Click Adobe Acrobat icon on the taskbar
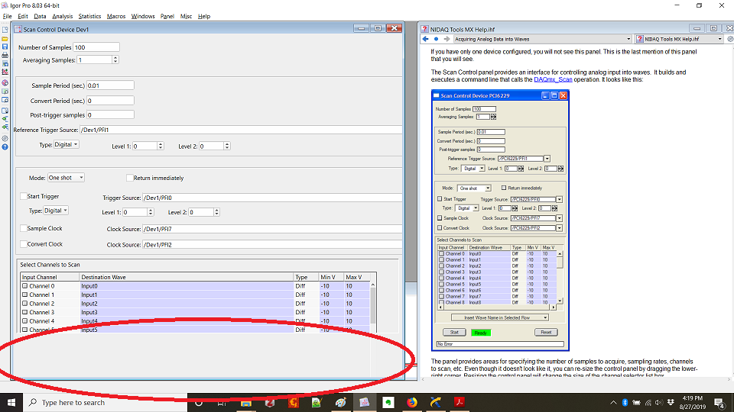Viewport: 734px width, 412px height. click(460, 402)
